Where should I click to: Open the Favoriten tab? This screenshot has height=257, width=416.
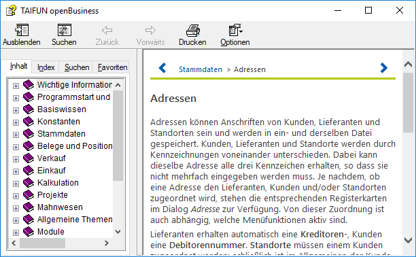pyautogui.click(x=112, y=67)
